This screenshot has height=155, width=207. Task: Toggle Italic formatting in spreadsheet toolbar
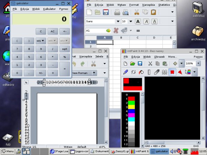click(146, 21)
